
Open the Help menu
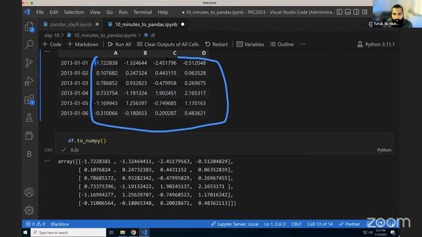[163, 12]
